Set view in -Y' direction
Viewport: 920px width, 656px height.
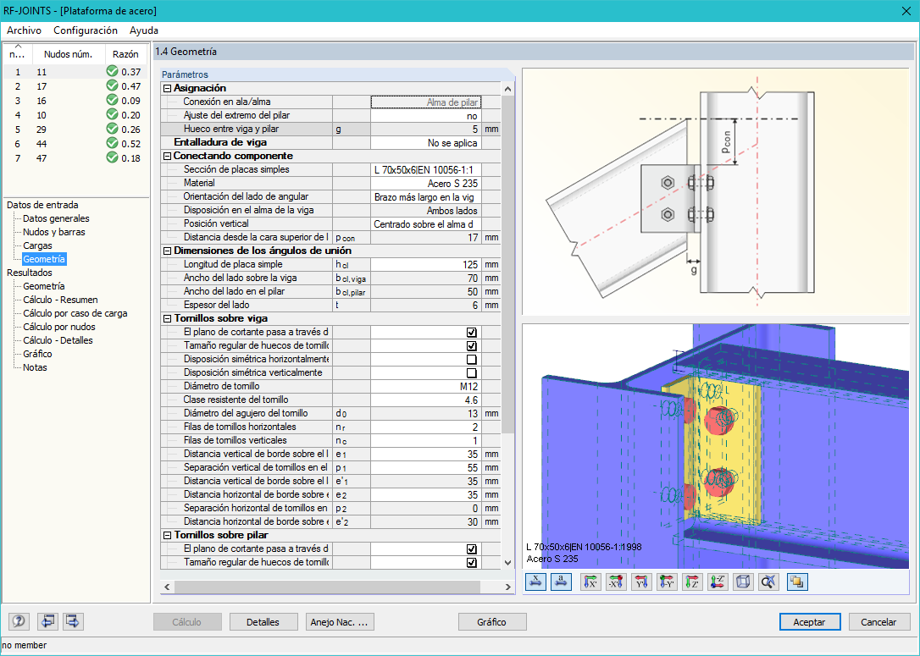tap(667, 582)
